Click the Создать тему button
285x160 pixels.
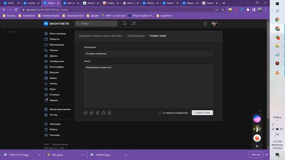pos(202,112)
